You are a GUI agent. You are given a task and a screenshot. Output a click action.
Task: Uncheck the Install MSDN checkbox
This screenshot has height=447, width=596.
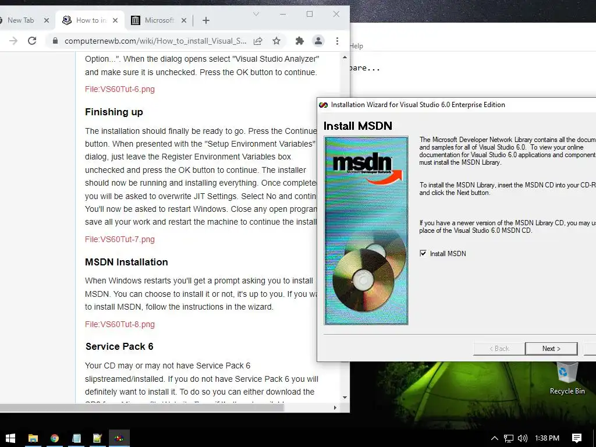click(423, 253)
